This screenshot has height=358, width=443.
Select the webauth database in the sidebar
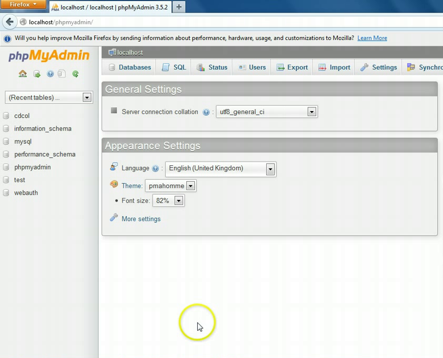tap(25, 193)
